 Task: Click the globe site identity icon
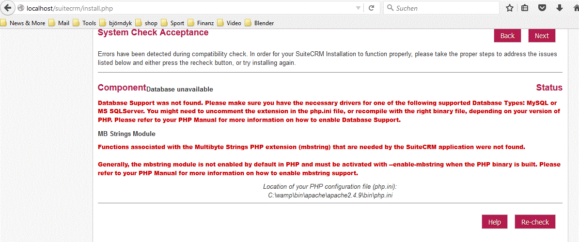click(x=21, y=8)
